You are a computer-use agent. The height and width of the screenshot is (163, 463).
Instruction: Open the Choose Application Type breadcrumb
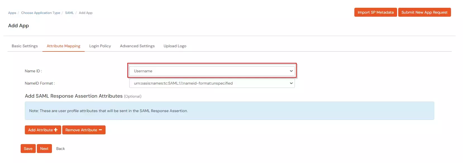click(x=40, y=13)
